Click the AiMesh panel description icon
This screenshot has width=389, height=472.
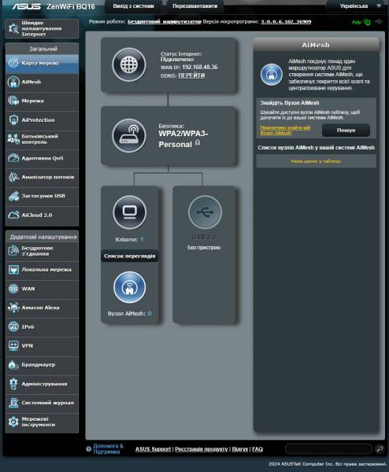point(272,75)
